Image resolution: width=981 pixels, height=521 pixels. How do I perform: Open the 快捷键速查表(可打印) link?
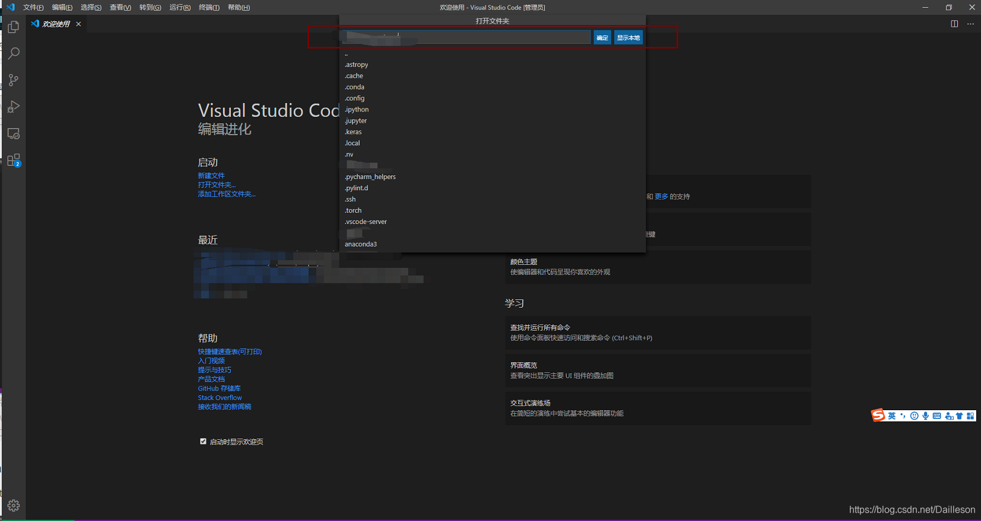pos(230,351)
